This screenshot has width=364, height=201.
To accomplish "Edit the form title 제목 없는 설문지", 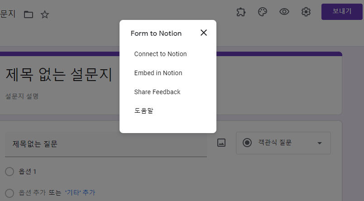I will [x=59, y=75].
